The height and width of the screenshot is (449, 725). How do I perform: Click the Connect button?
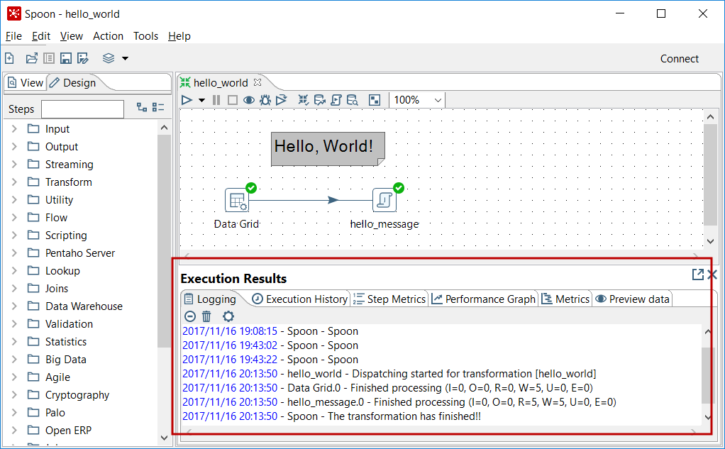click(x=679, y=59)
